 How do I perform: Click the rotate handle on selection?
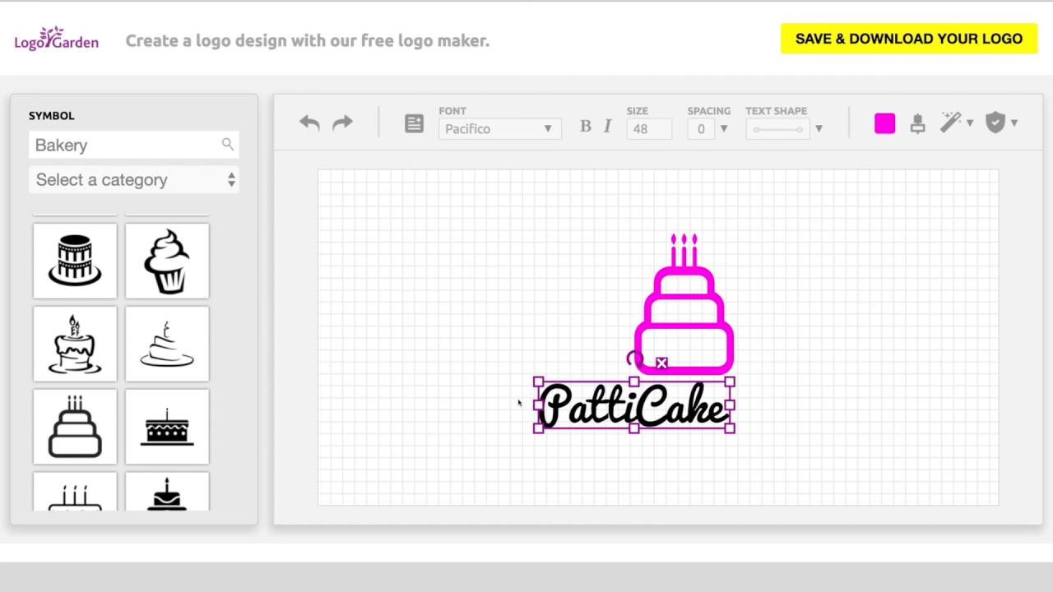634,359
